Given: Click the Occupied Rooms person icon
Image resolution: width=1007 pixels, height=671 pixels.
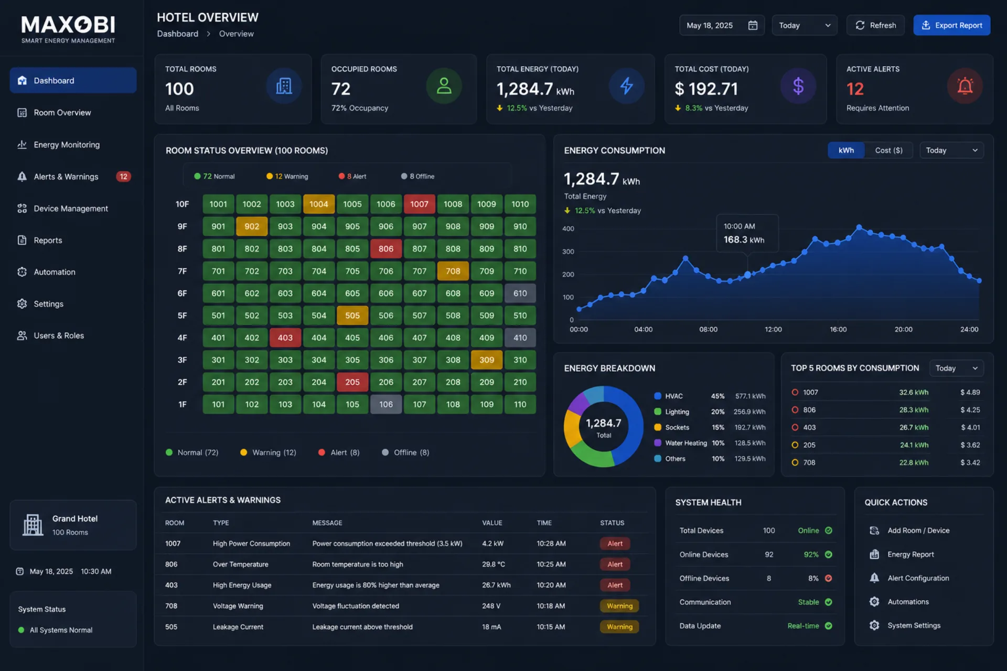Looking at the screenshot, I should [444, 86].
